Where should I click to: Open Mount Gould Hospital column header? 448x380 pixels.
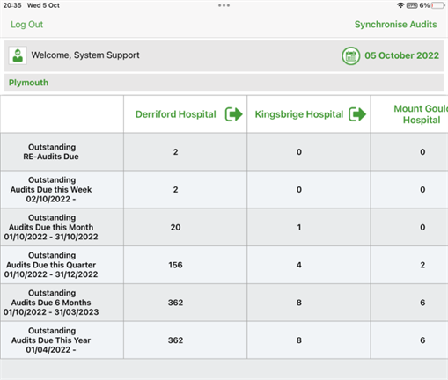(x=422, y=114)
